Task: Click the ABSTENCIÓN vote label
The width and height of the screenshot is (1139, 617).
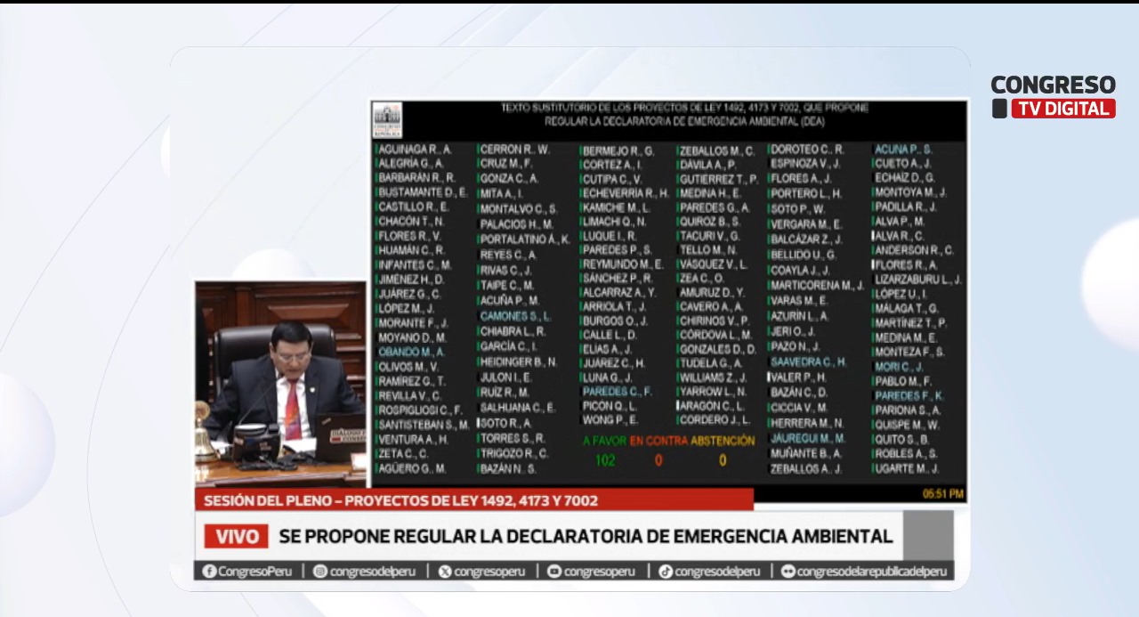Action: (723, 441)
